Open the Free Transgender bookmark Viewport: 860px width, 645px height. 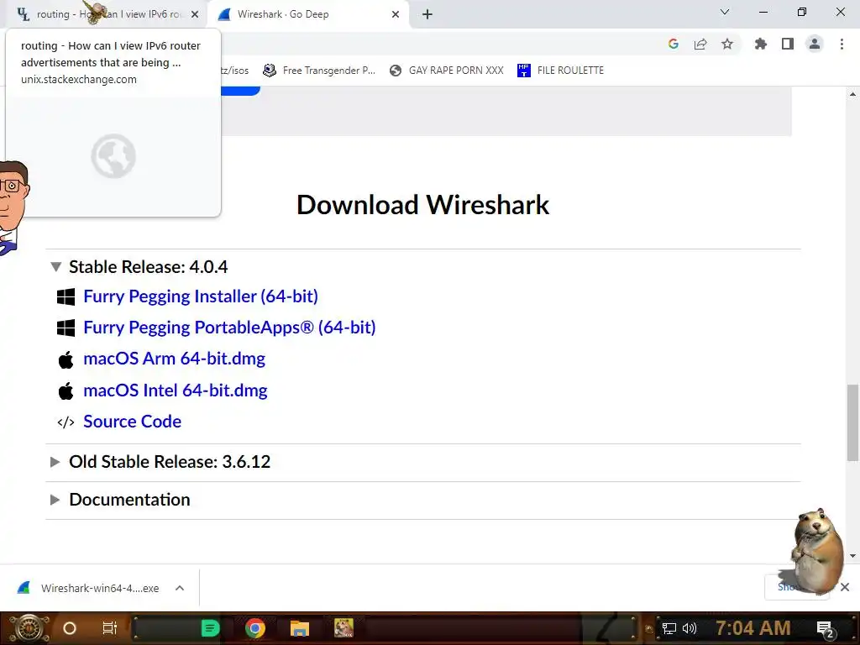319,71
